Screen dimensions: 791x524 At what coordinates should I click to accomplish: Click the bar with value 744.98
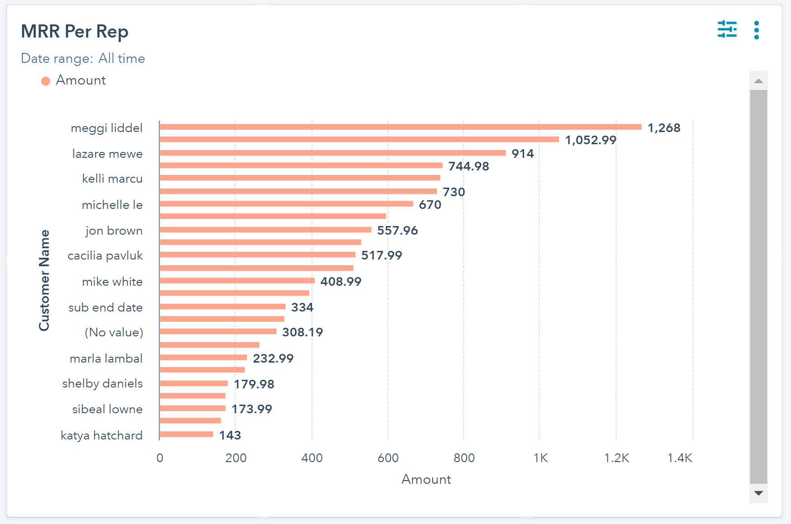click(x=301, y=165)
